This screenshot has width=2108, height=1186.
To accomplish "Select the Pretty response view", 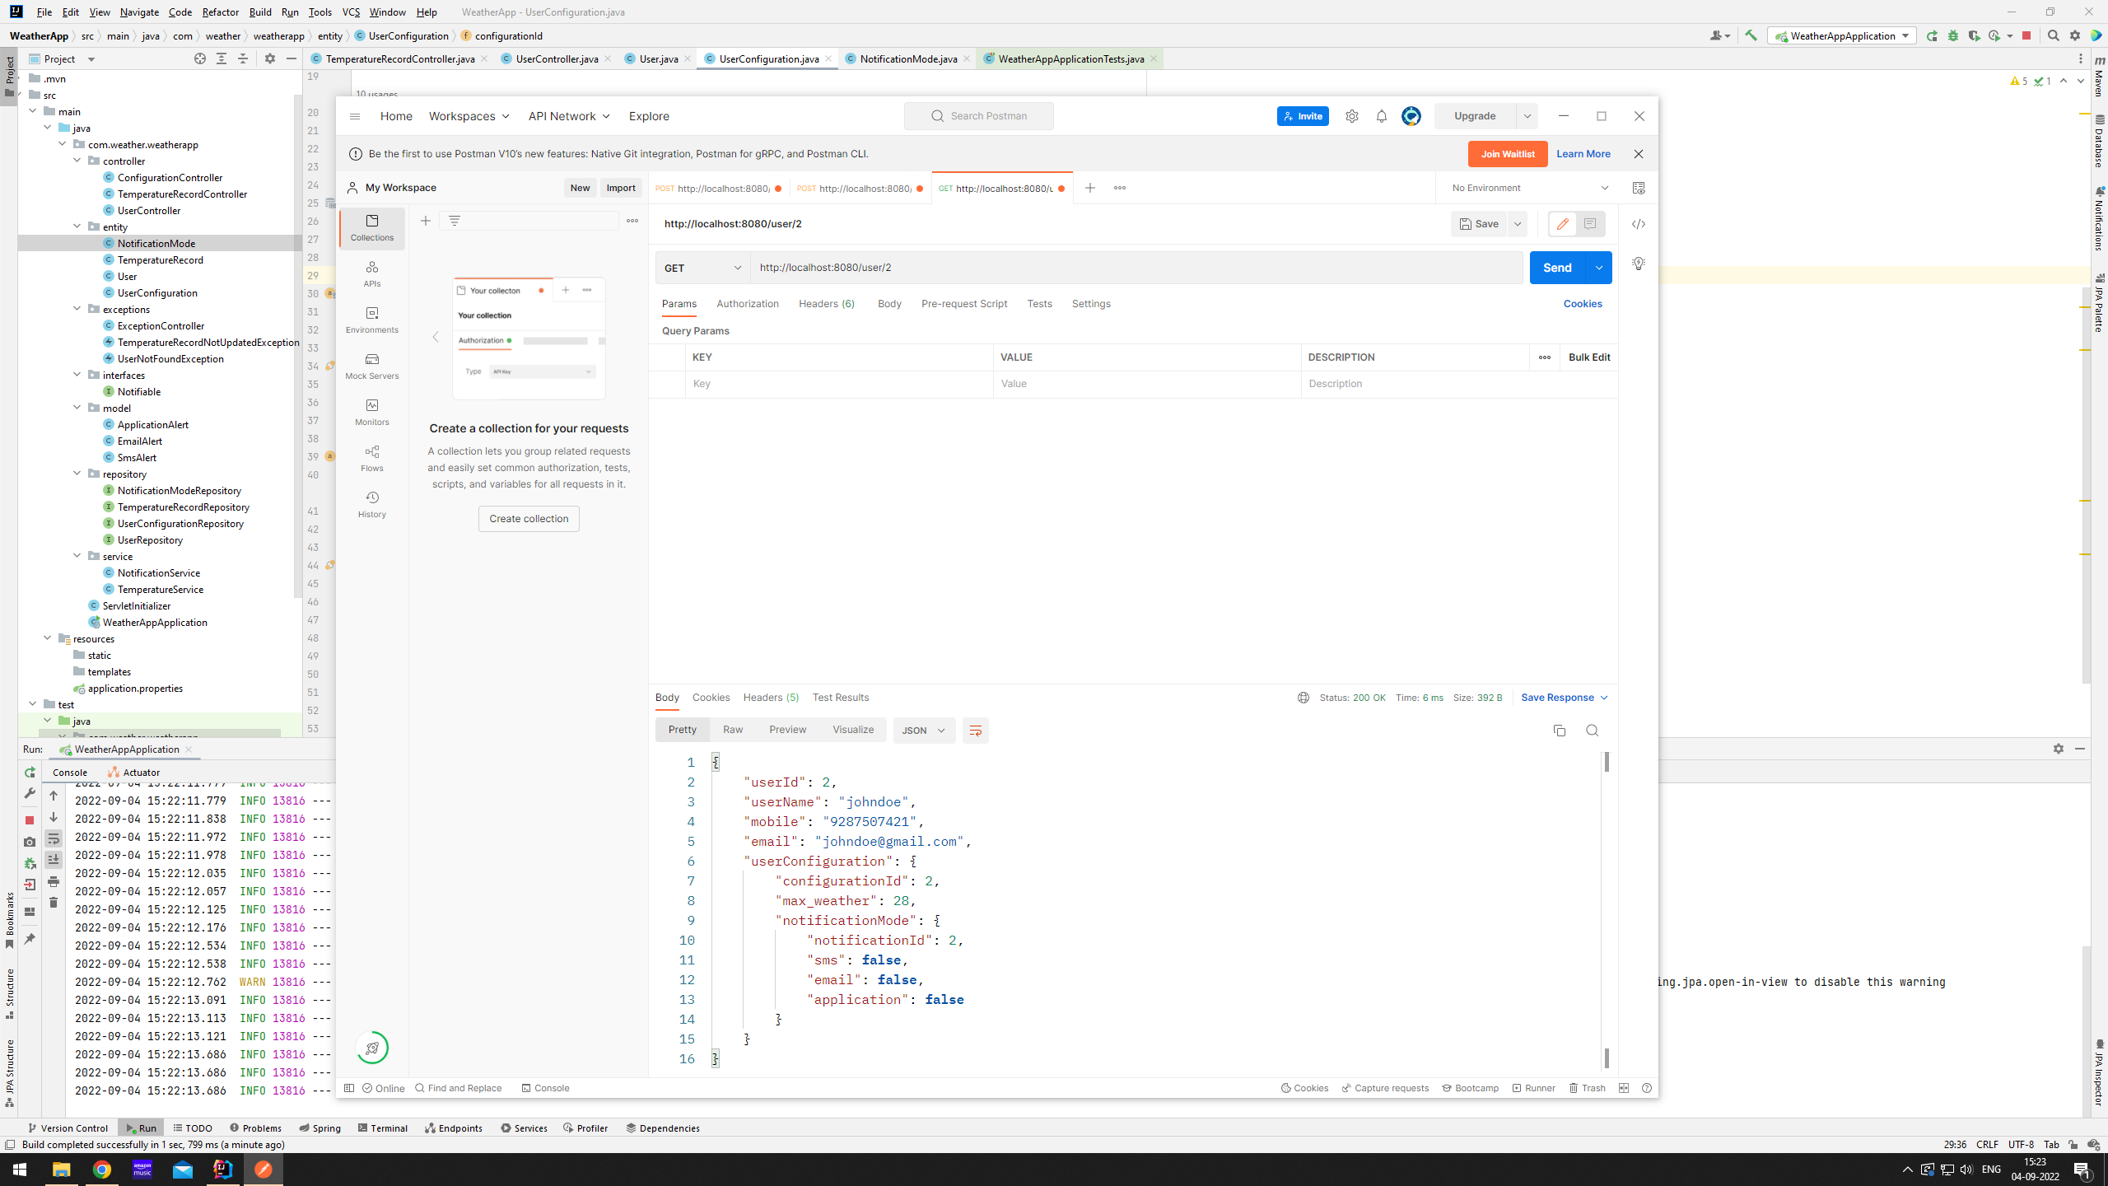I will [x=682, y=730].
